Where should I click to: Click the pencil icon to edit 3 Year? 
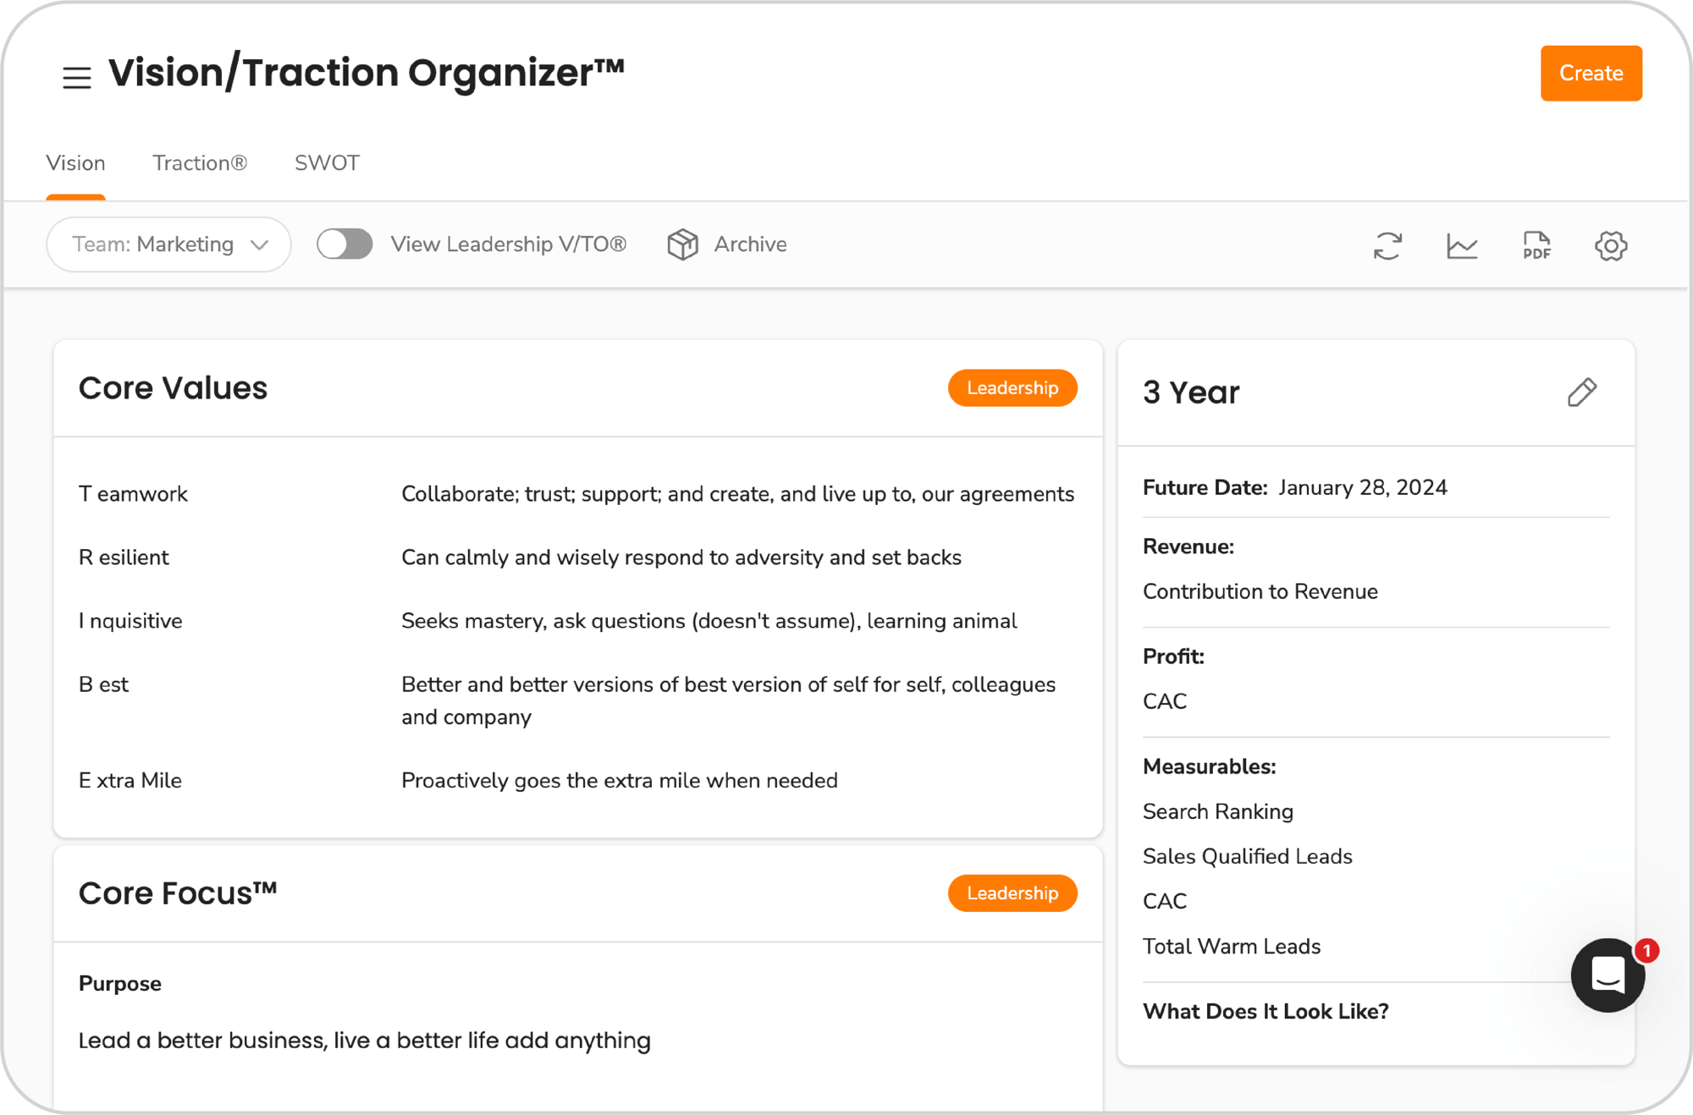coord(1582,392)
